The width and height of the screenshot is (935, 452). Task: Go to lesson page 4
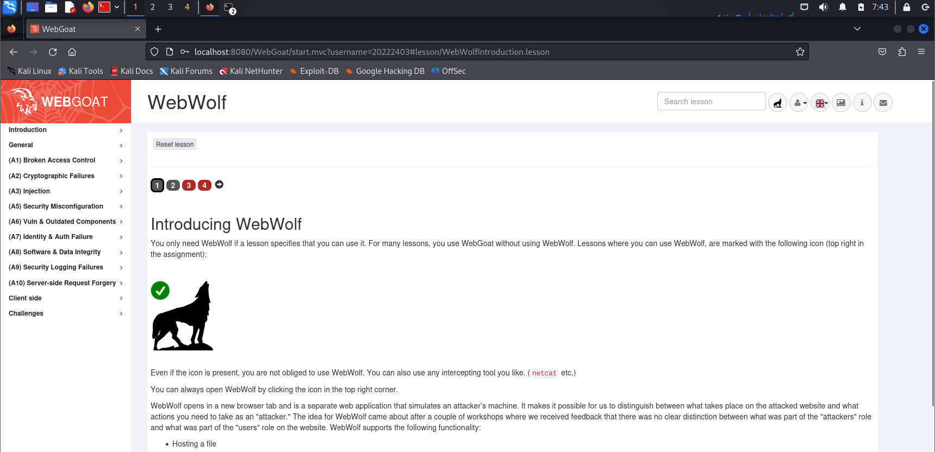(204, 185)
